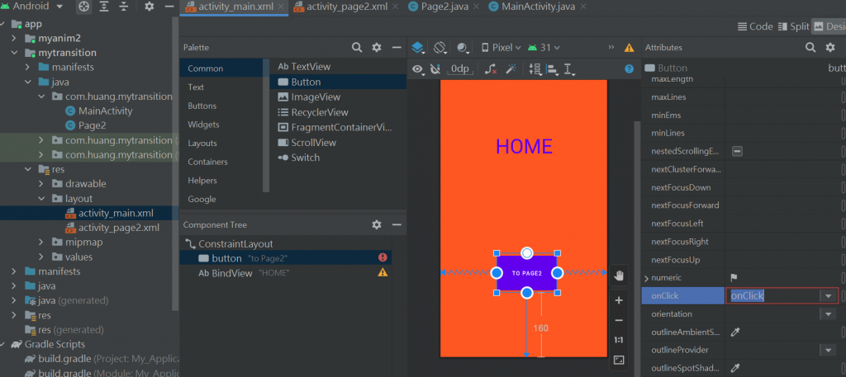
Task: Click the Expand All icon in Project panel
Action: coord(104,7)
